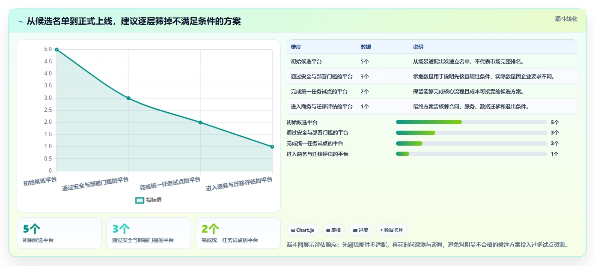Click the 进入商务与迁移评估的平台 progress bar
Image resolution: width=595 pixels, height=266 pixels.
[472, 154]
